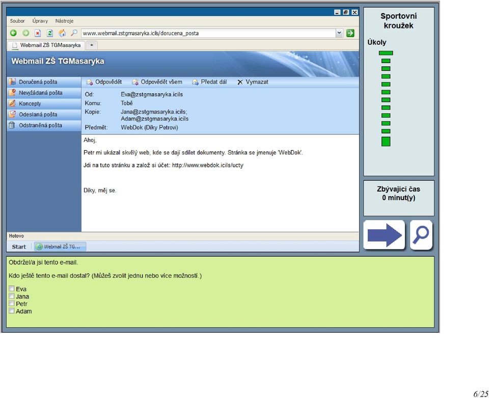Click Odpovědět to reply to the email
Viewport: 489px width, 398px height.
(104, 82)
